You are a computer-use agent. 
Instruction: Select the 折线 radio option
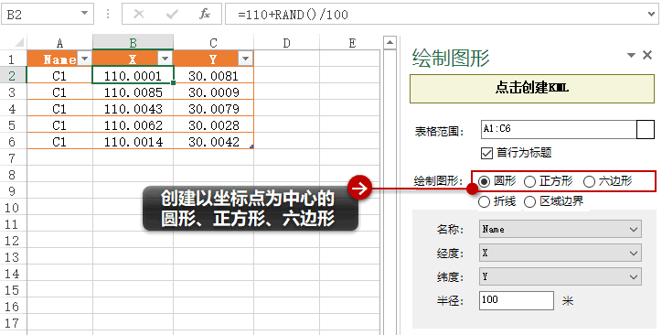[484, 202]
